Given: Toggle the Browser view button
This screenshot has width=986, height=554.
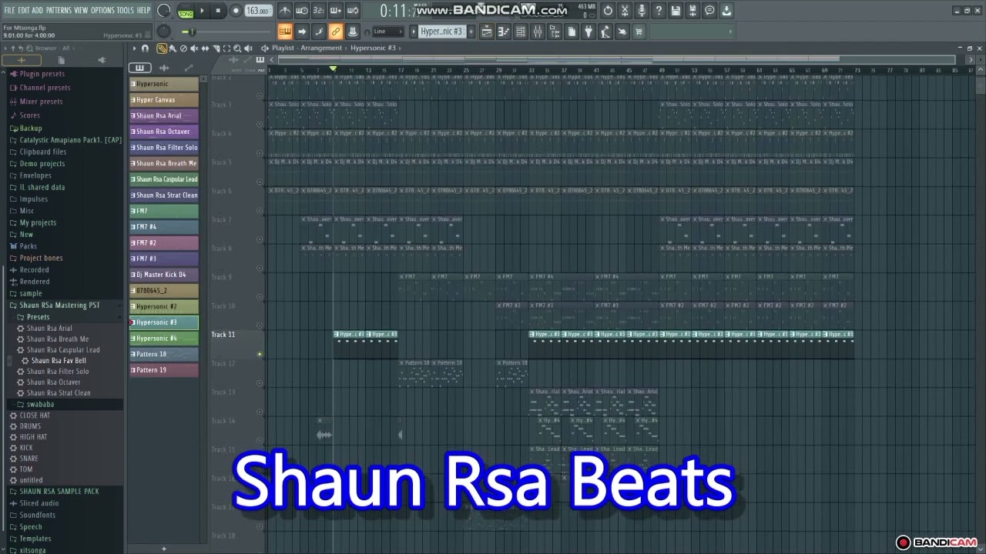Looking at the screenshot, I should point(555,32).
